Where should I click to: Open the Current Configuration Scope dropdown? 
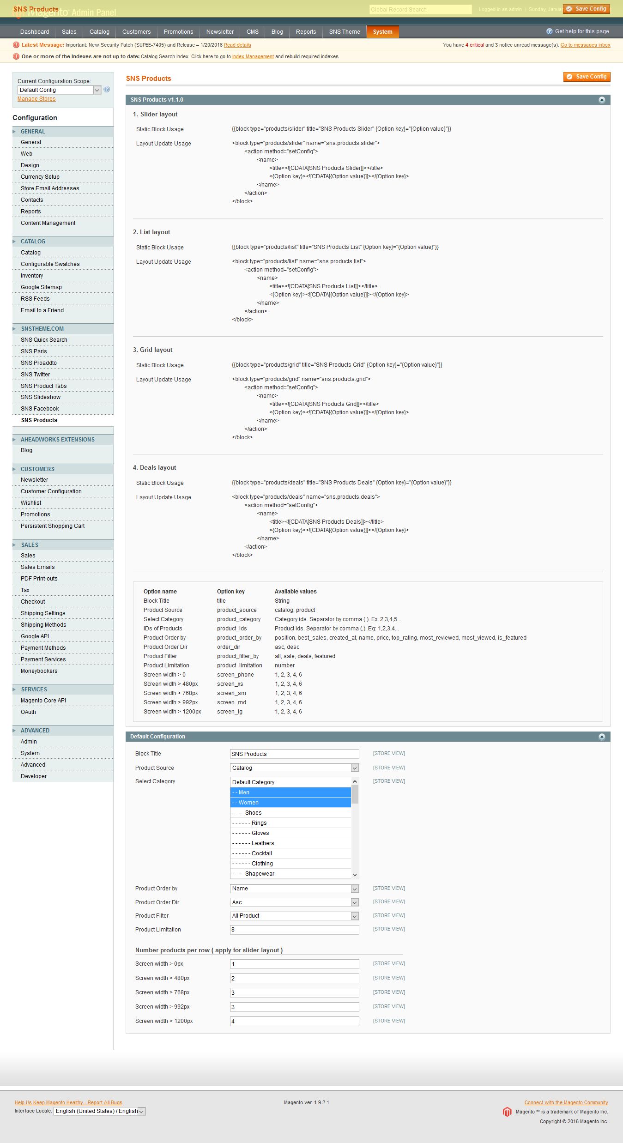pos(59,90)
